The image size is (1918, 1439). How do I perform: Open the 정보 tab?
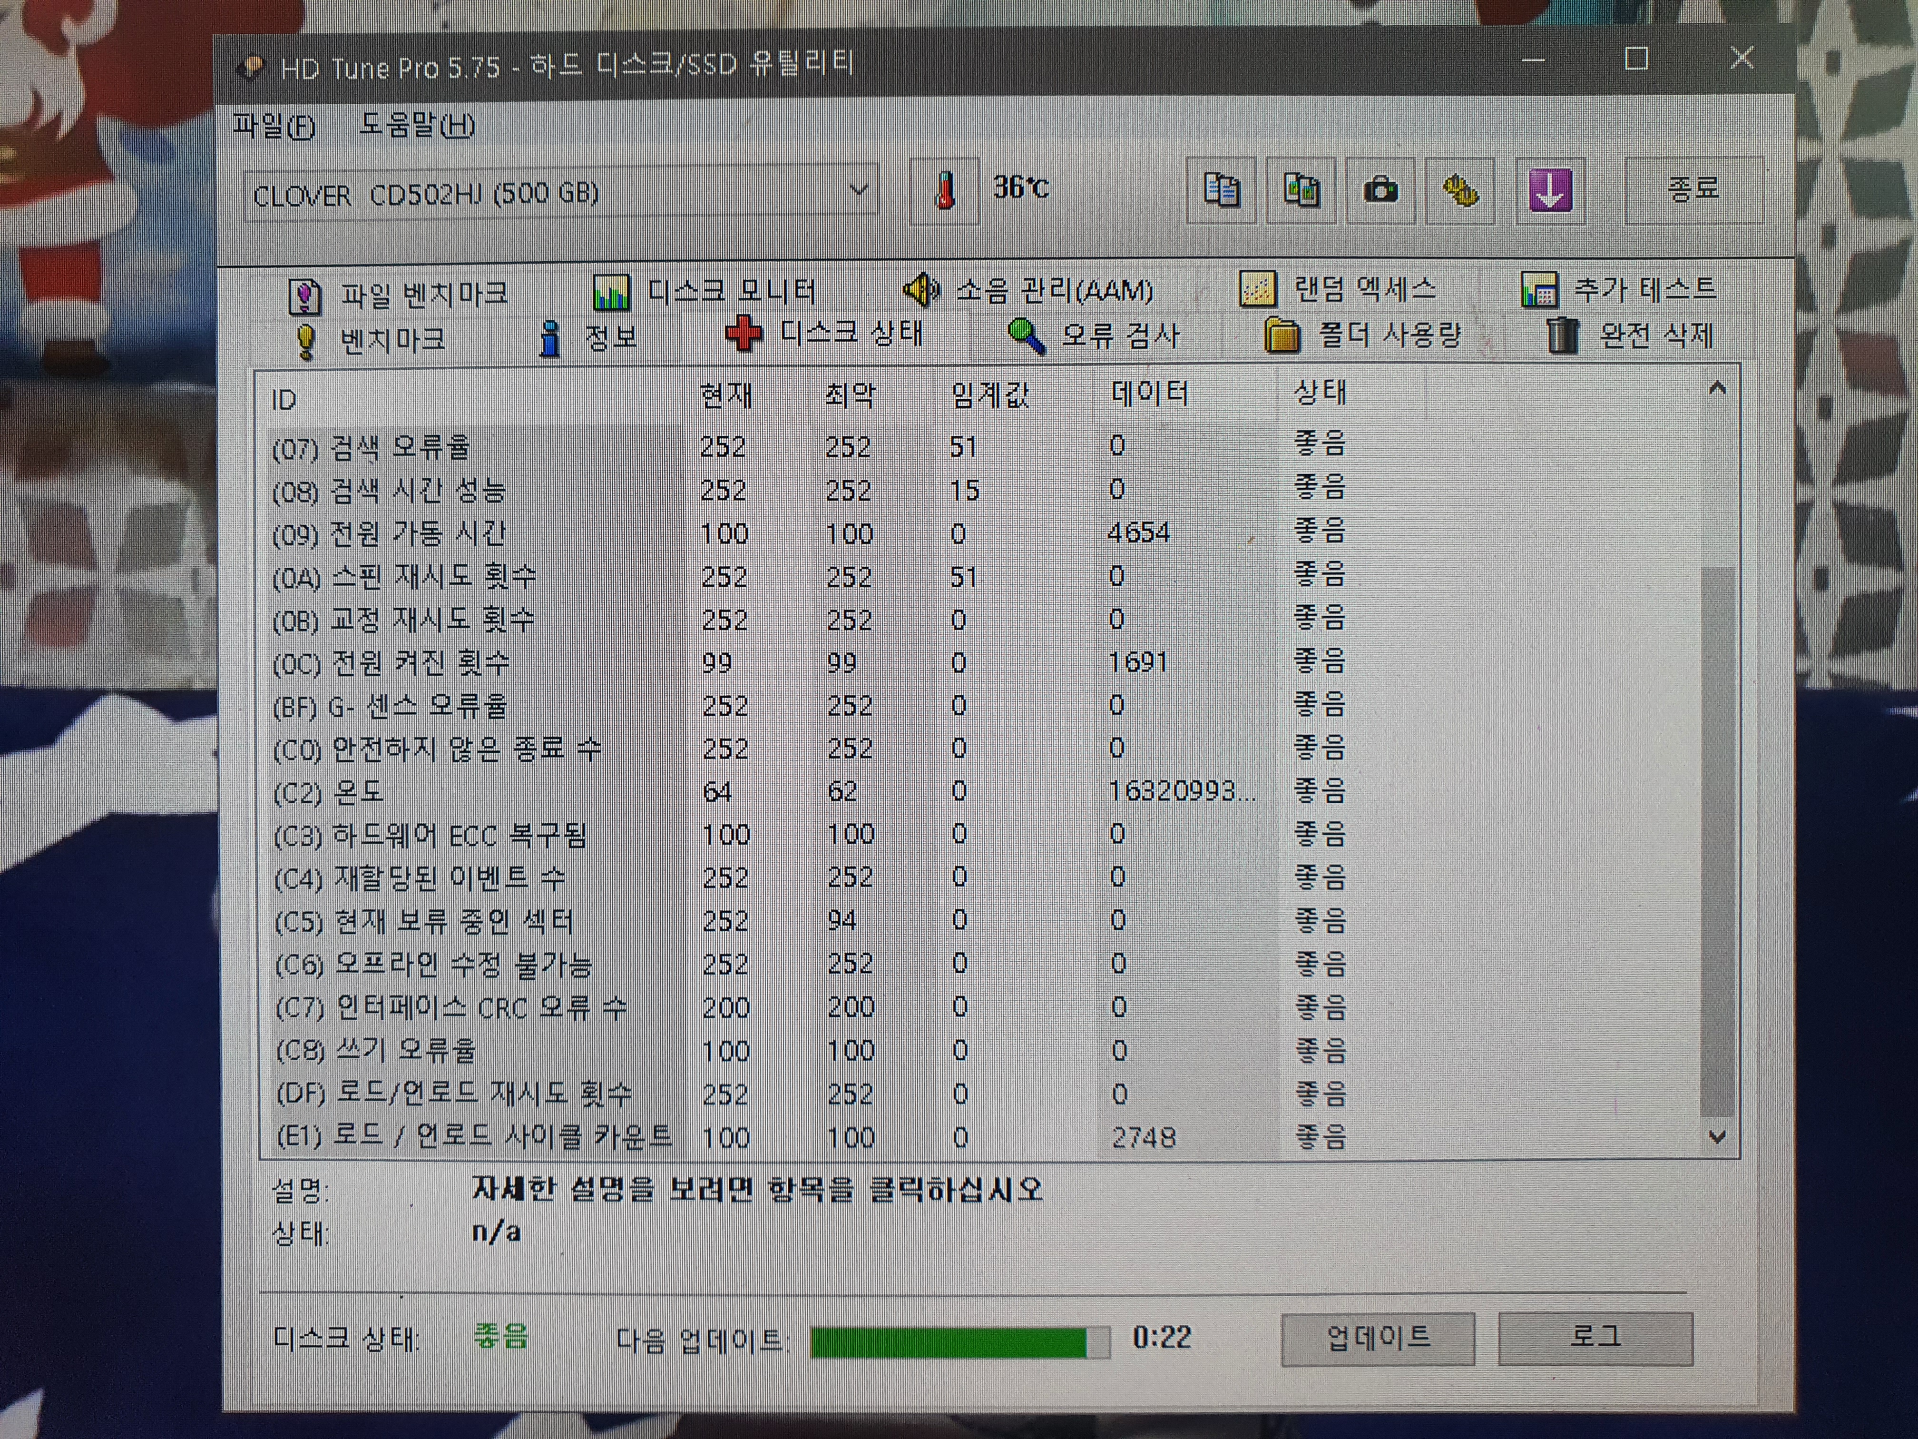coord(588,337)
